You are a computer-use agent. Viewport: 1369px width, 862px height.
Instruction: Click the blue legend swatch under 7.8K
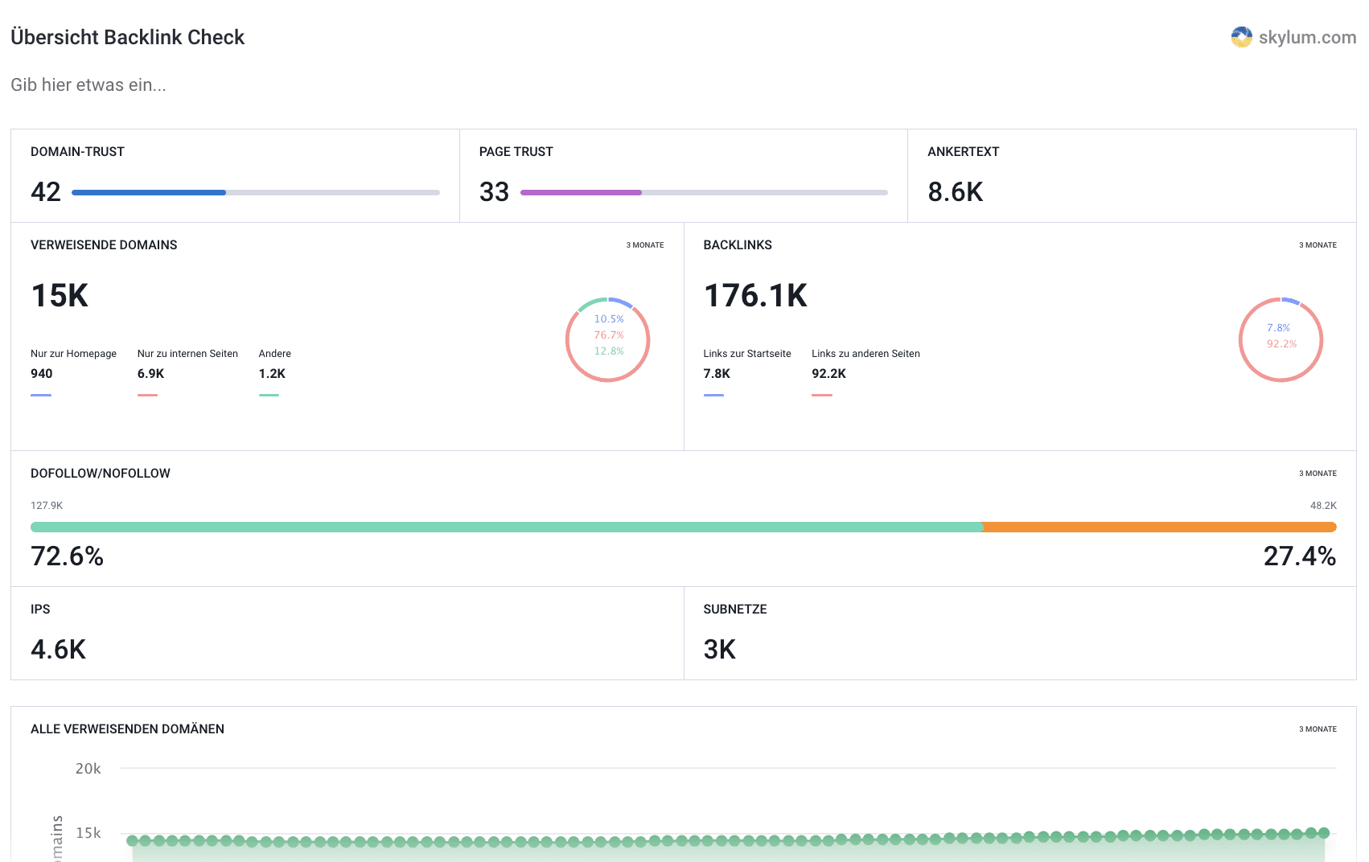713,395
